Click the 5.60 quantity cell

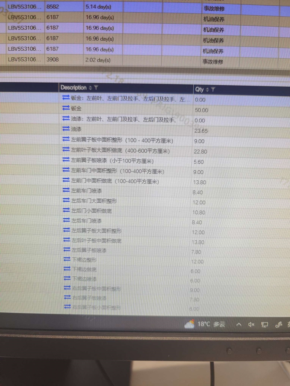tap(199, 162)
